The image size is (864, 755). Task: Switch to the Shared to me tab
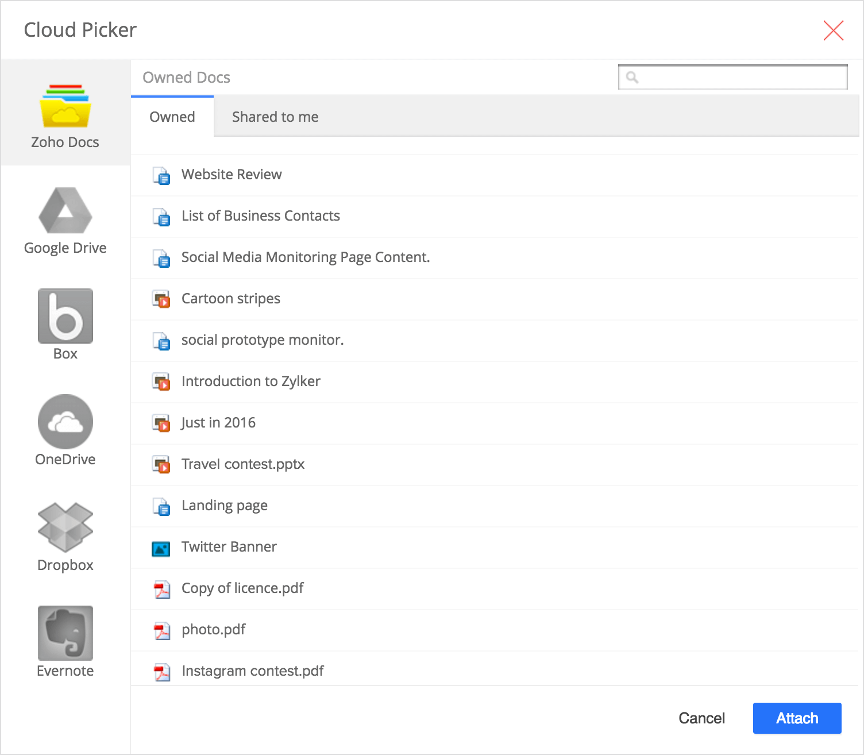tap(275, 117)
